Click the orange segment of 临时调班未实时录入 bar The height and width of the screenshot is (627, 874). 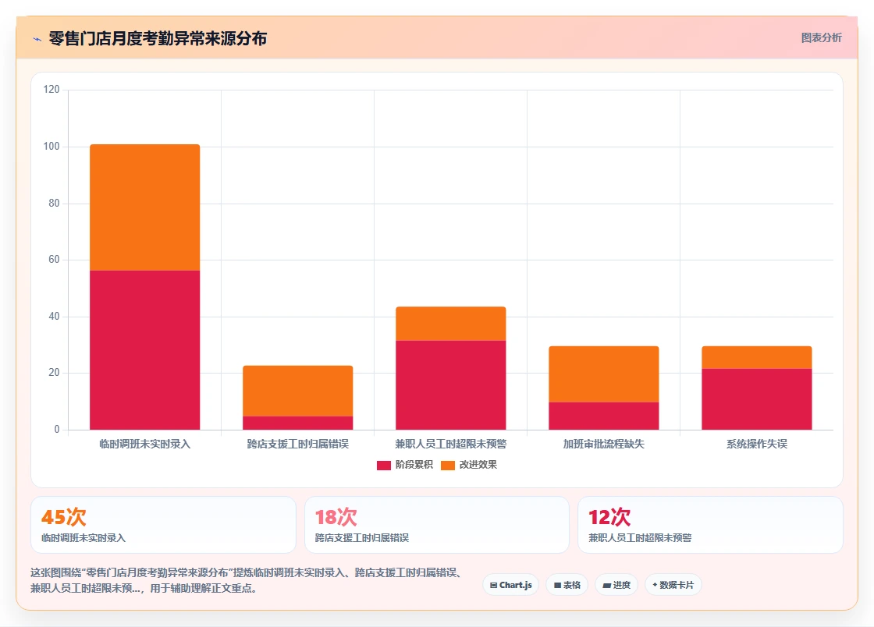click(x=145, y=207)
